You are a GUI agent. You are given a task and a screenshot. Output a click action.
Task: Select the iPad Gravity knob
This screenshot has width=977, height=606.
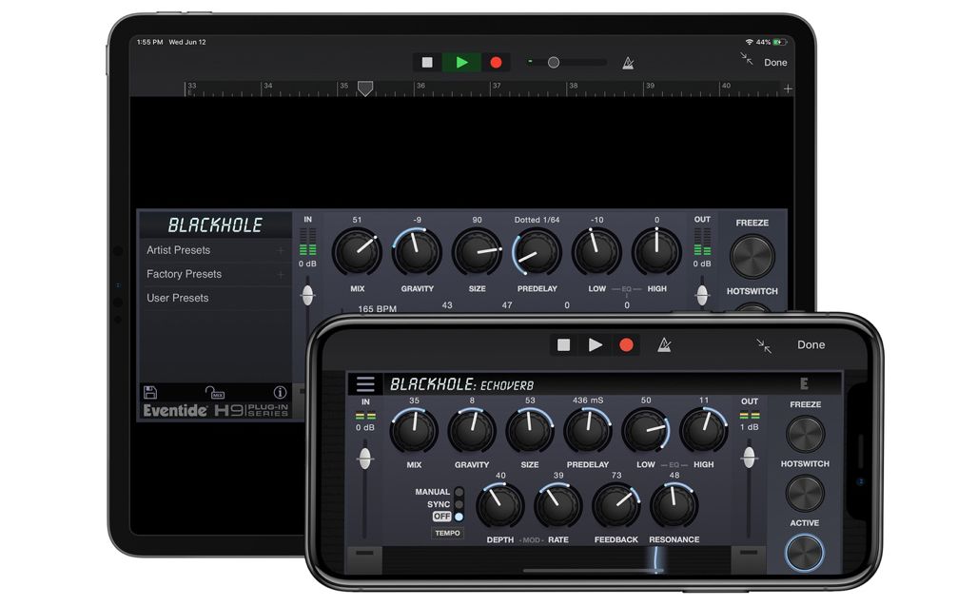tap(417, 252)
